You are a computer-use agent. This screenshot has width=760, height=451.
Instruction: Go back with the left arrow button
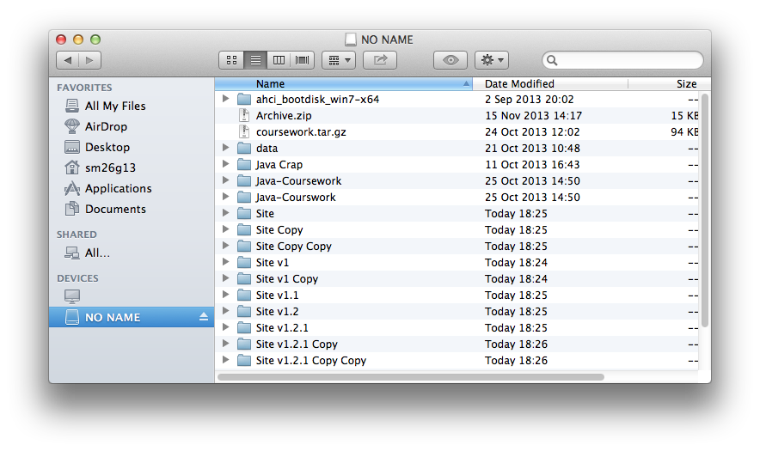coord(68,60)
